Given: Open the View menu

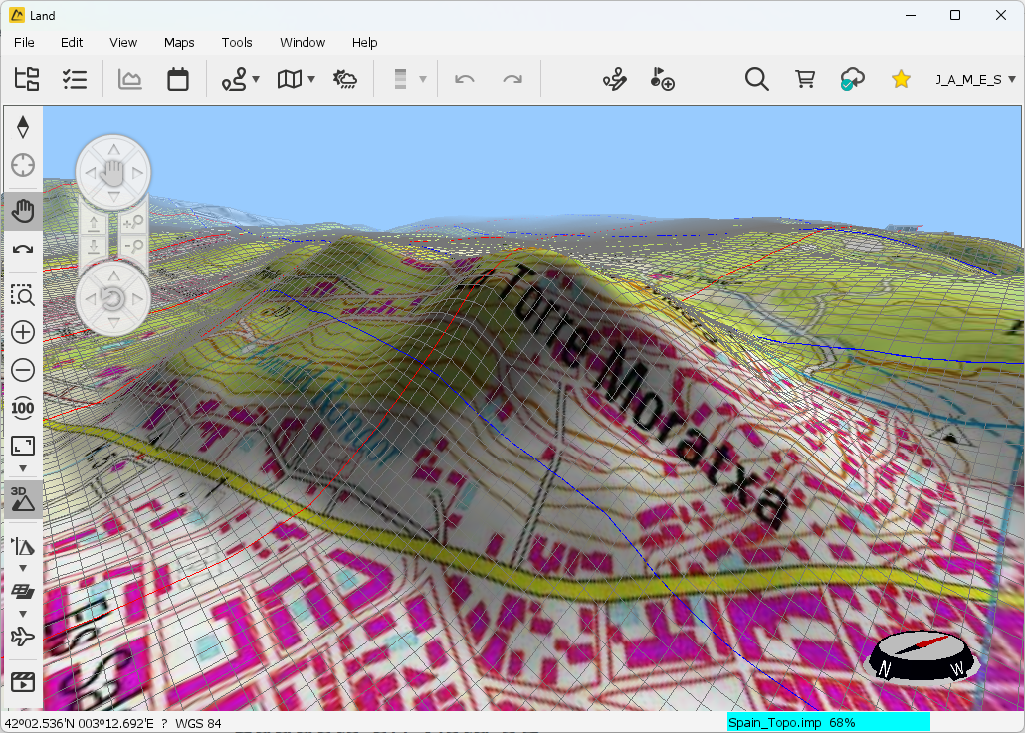Looking at the screenshot, I should coord(122,43).
